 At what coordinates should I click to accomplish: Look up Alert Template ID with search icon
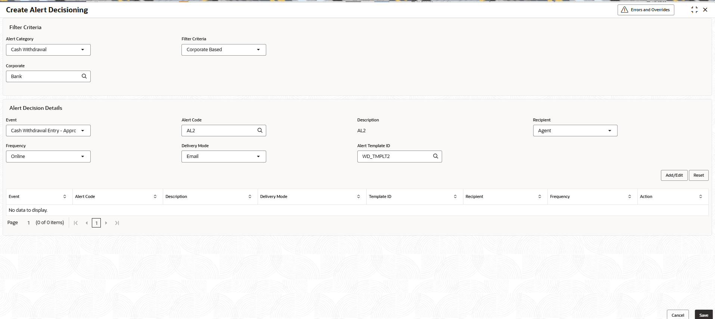436,156
